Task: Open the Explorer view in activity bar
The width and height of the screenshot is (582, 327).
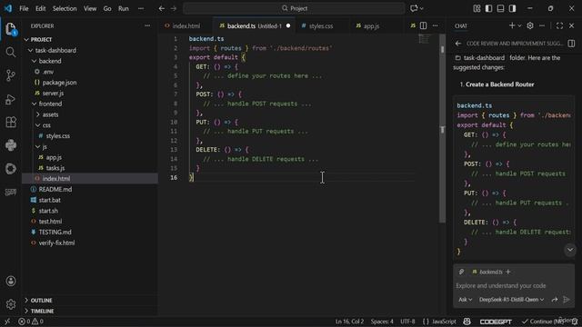Action: [11, 29]
